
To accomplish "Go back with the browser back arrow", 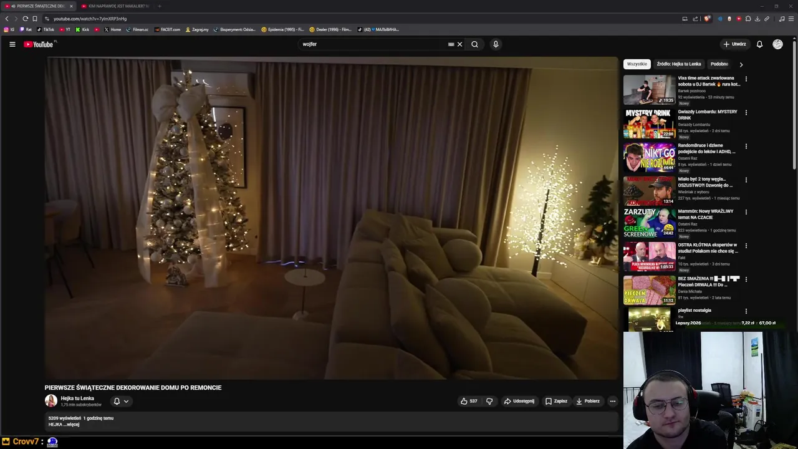I will [x=7, y=19].
